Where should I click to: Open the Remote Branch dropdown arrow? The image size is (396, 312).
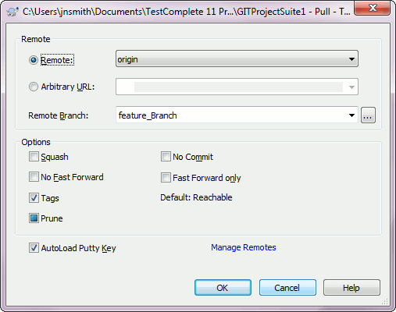point(351,115)
